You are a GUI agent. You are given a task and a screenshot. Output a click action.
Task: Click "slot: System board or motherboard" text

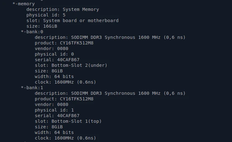coord(72,21)
